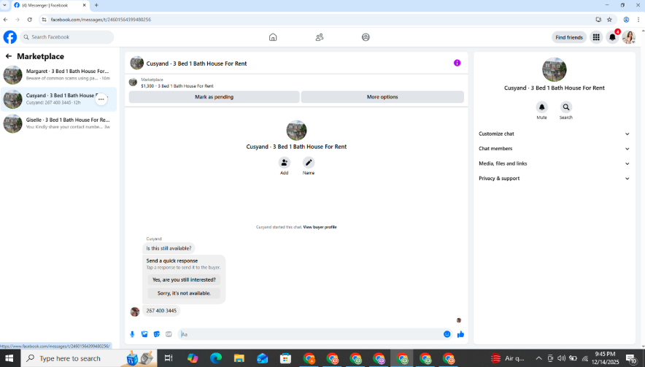Launch Microsoft Edge from the taskbar
Screen dimensions: 645x367
pos(215,358)
